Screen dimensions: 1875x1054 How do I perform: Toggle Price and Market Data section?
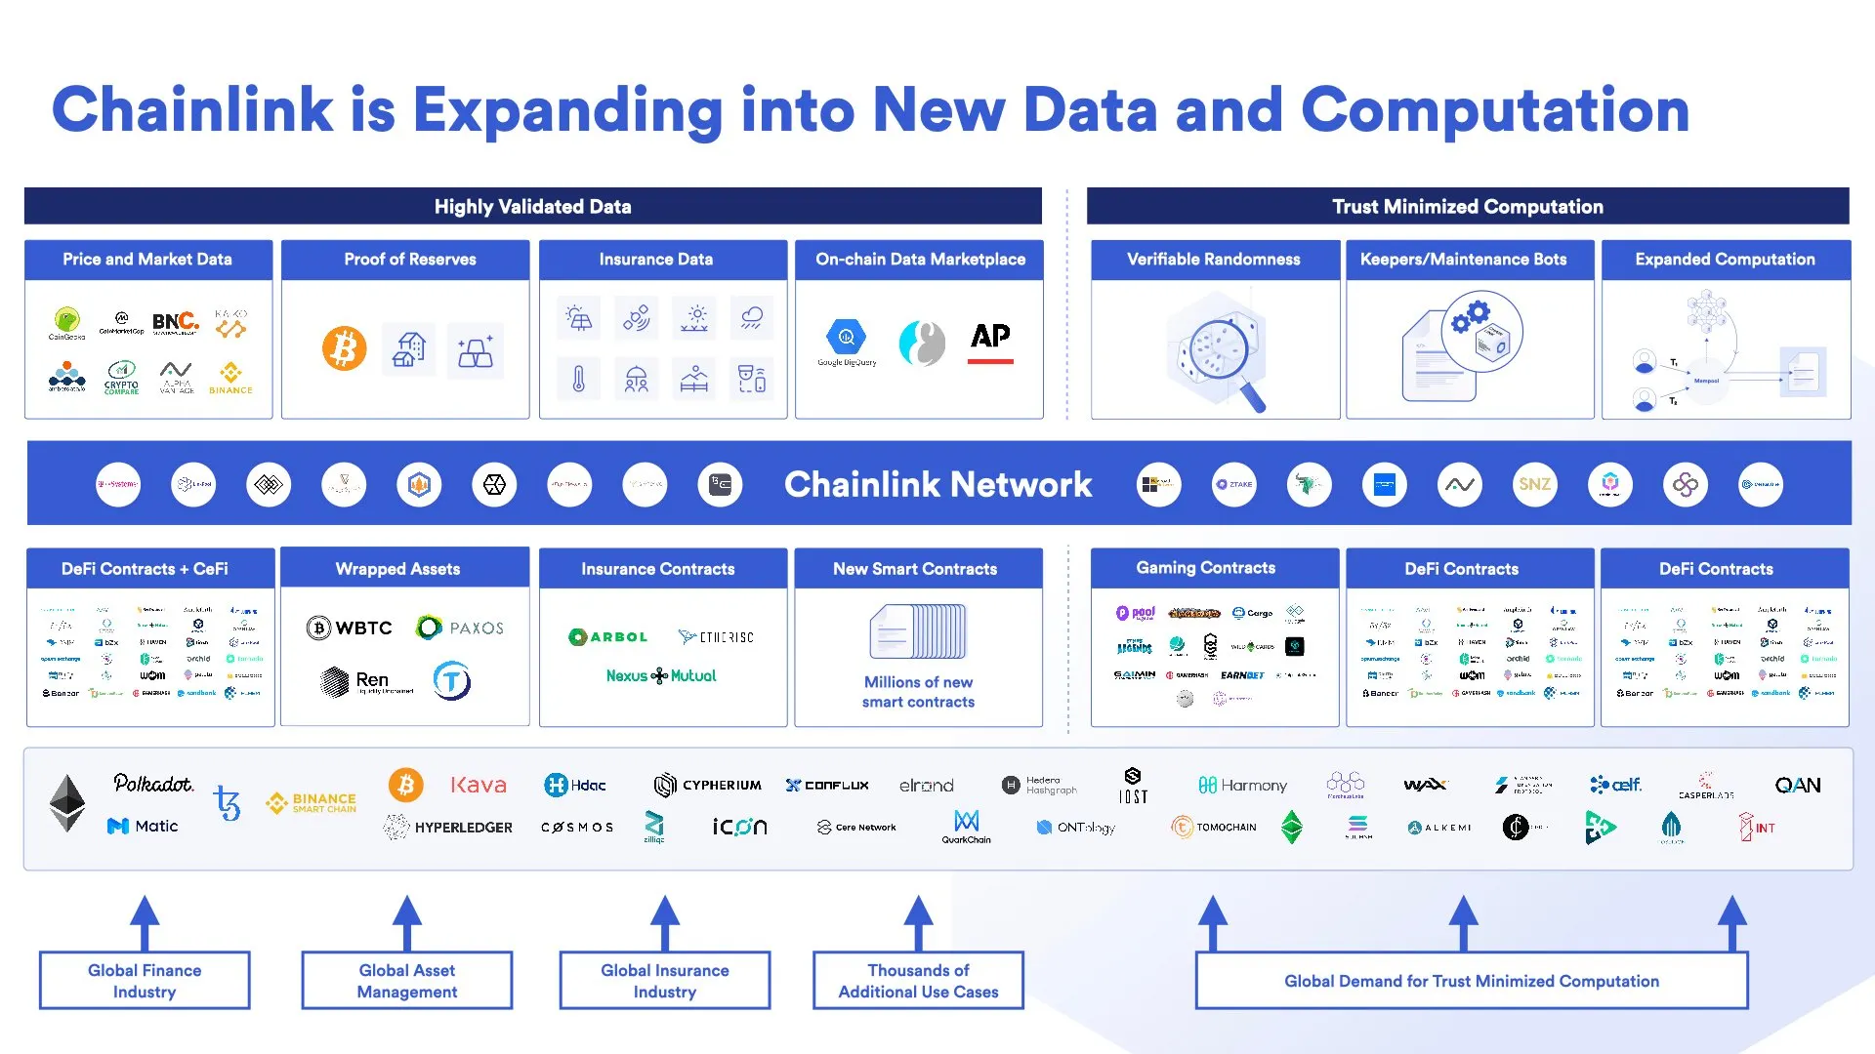click(x=146, y=259)
